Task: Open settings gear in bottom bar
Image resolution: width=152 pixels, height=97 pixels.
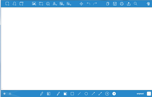Action: (x=5, y=94)
